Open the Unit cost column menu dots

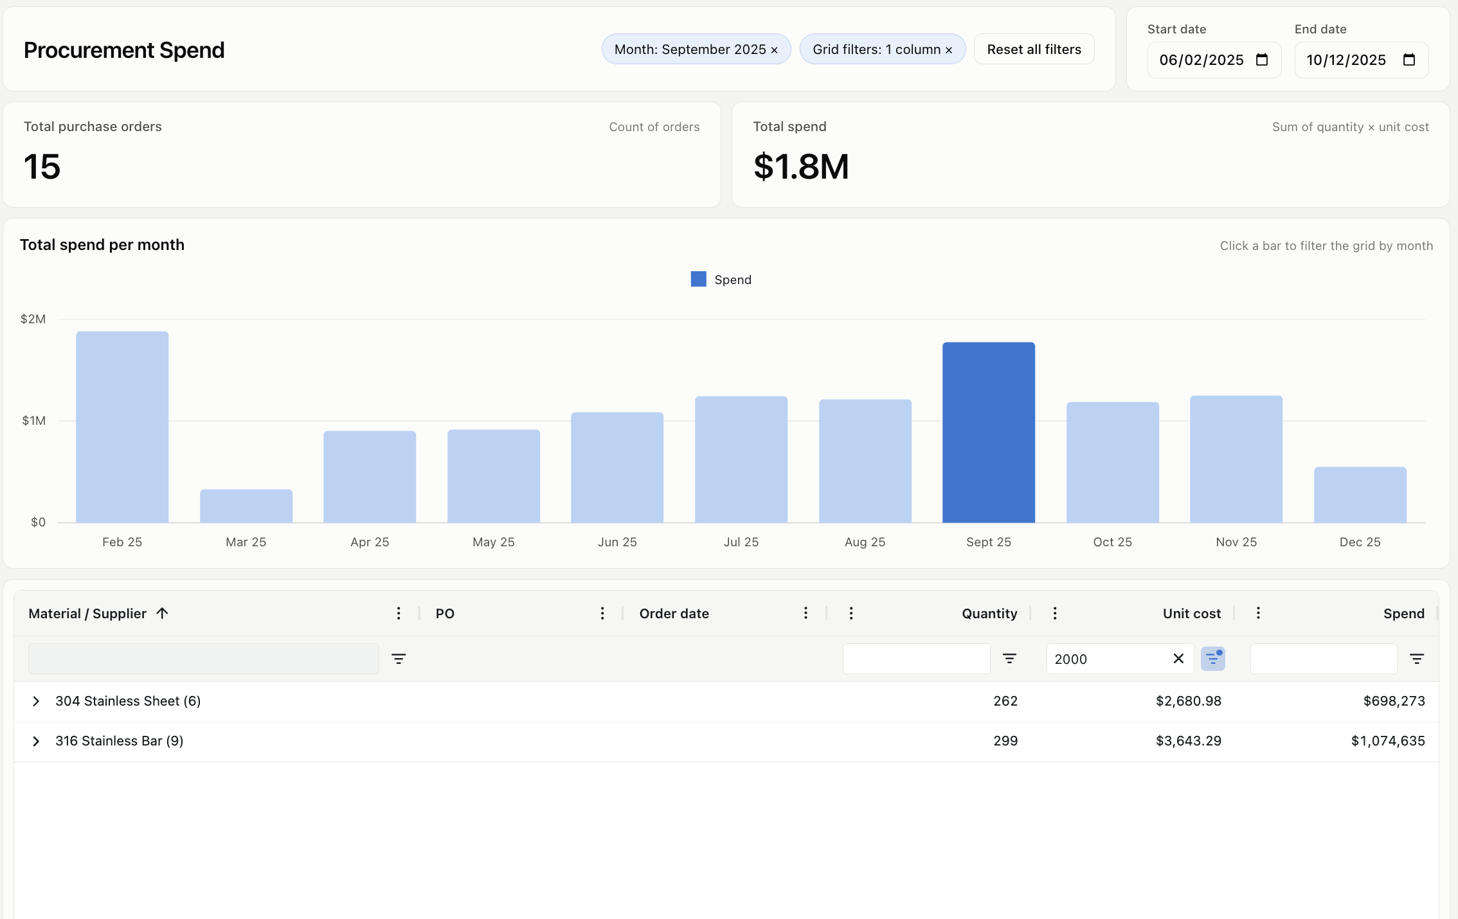point(1055,613)
